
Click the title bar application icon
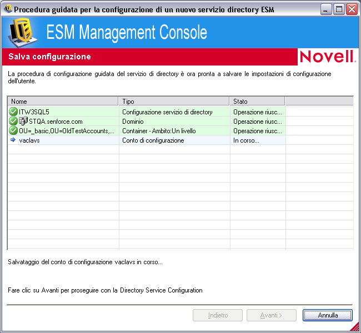coord(8,9)
